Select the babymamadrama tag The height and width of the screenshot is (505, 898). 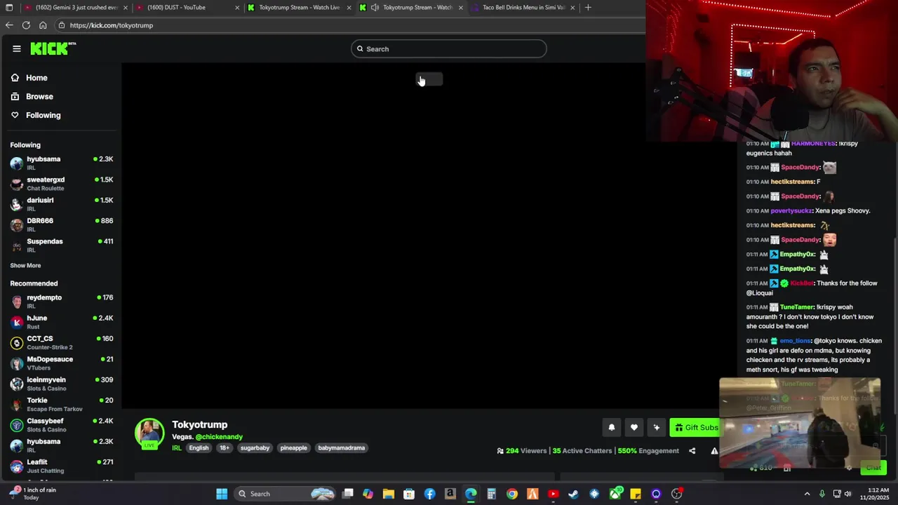coord(342,448)
